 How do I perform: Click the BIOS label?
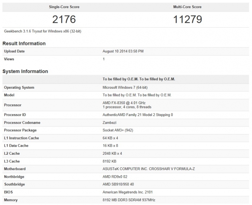point(8,192)
